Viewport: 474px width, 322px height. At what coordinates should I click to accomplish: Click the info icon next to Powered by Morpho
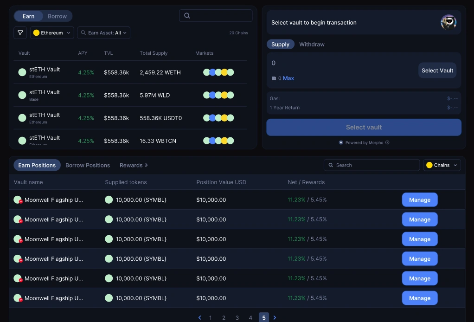point(387,142)
